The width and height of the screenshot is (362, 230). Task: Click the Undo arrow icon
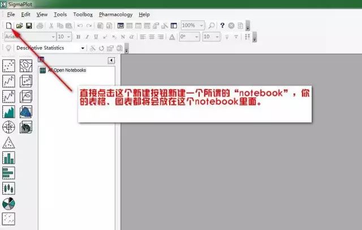[x=80, y=25]
